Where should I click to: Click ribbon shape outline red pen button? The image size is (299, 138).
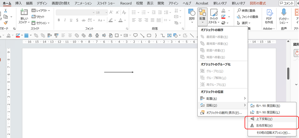pyautogui.click(x=224, y=17)
